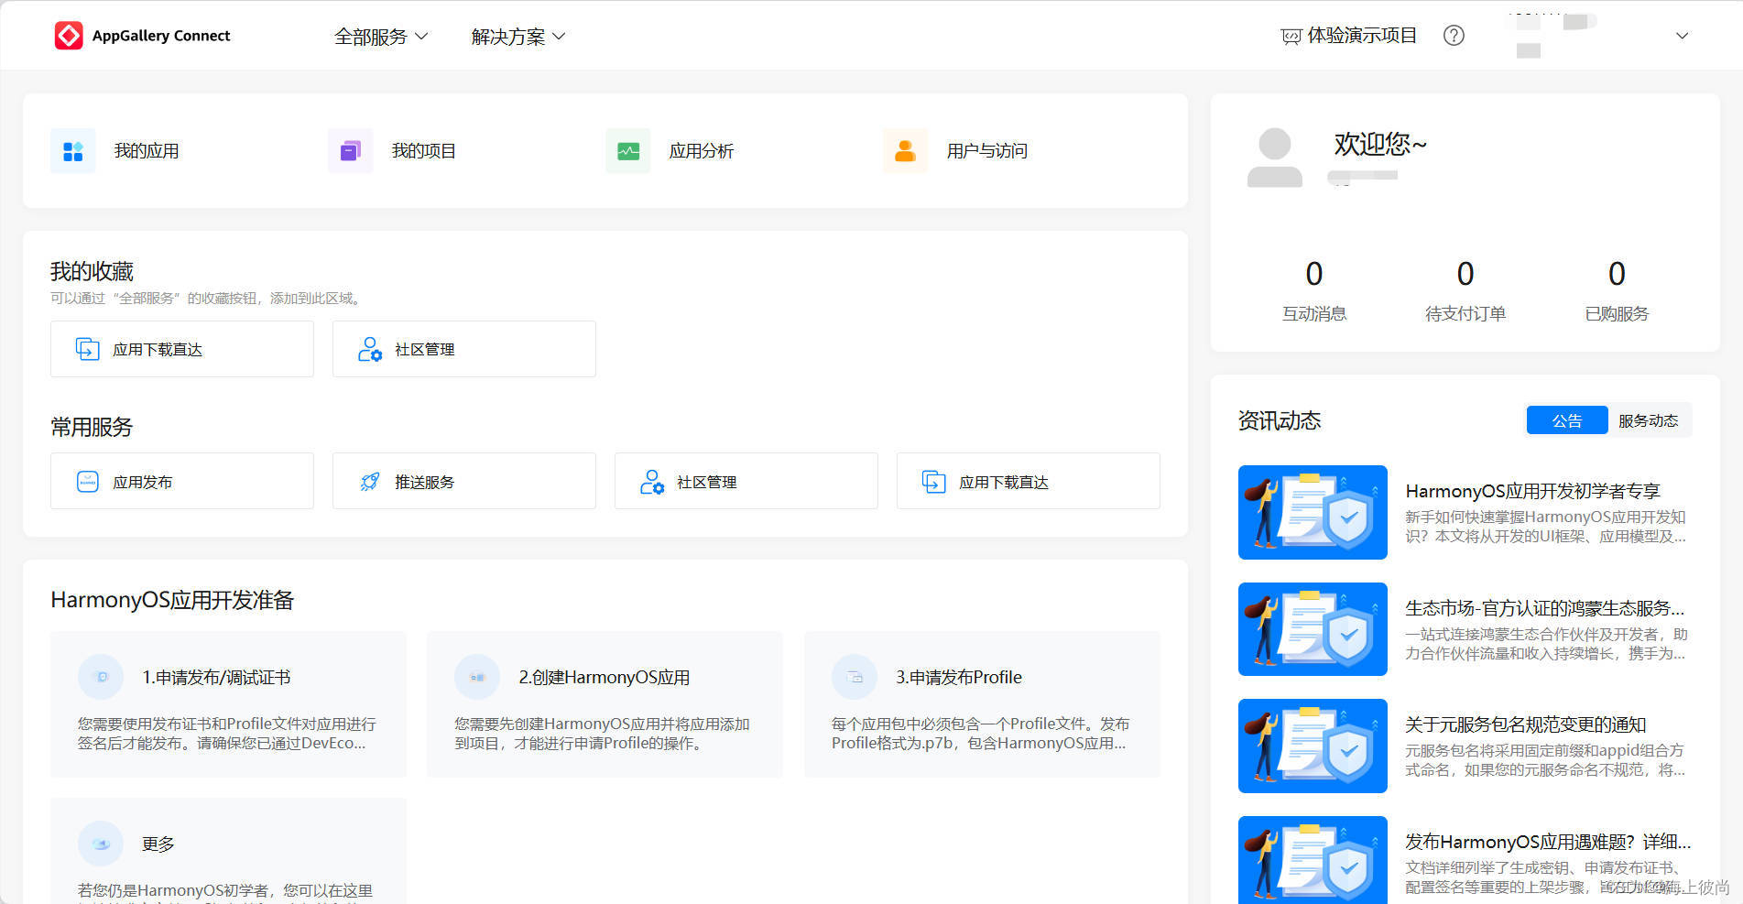The width and height of the screenshot is (1743, 904).
Task: Click the 我的收藏 section heading
Action: tap(92, 271)
